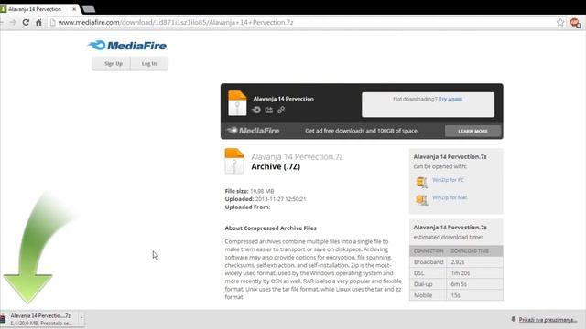The width and height of the screenshot is (586, 329).
Task: Click the "File size: 19.98 MB" line
Action: tap(249, 191)
